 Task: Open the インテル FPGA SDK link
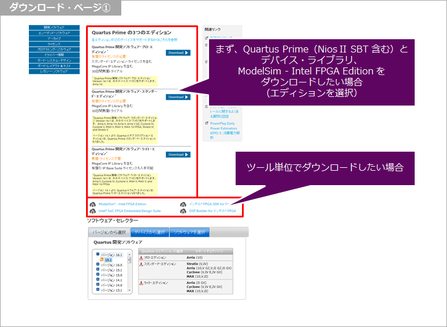click(x=209, y=204)
